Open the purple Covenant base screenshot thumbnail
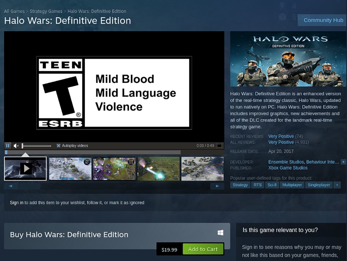 click(114, 169)
